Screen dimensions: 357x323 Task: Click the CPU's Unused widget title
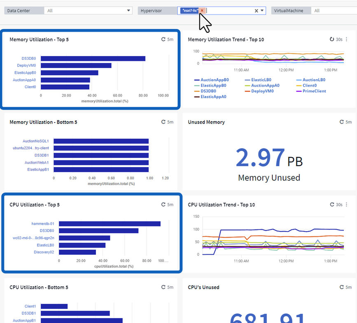(203, 287)
